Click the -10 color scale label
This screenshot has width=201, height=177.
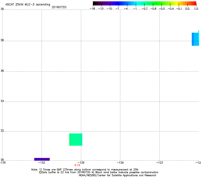[x=109, y=9]
